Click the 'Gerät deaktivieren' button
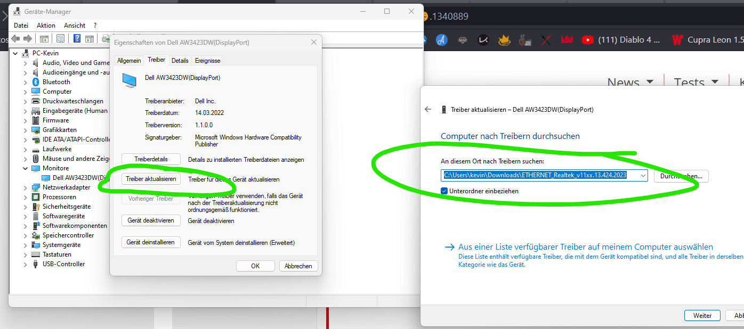The height and width of the screenshot is (329, 744). click(x=151, y=220)
